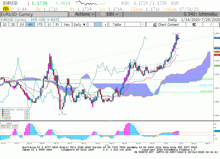Click the EURUSD Curncy security input field
Image resolution: width=220 pixels, height=159 pixels.
click(34, 14)
